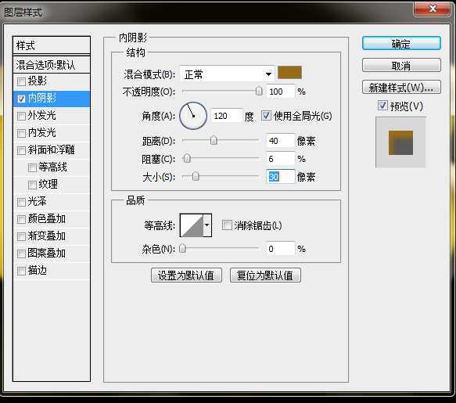Tick the 等高线 contour sub-option checkbox
Viewport: 456px width, 403px height.
tap(32, 167)
